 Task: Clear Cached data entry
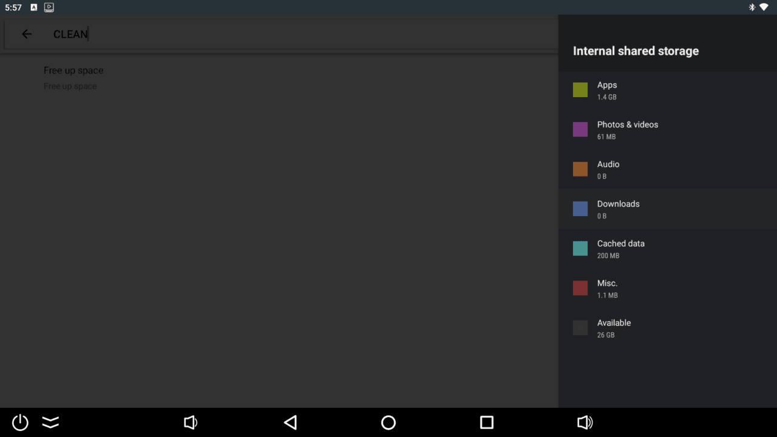pos(667,249)
